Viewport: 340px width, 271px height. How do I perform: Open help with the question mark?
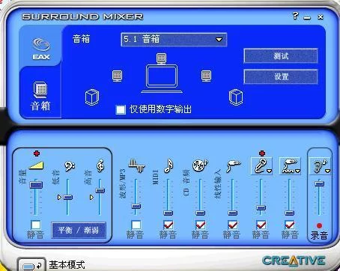click(296, 16)
